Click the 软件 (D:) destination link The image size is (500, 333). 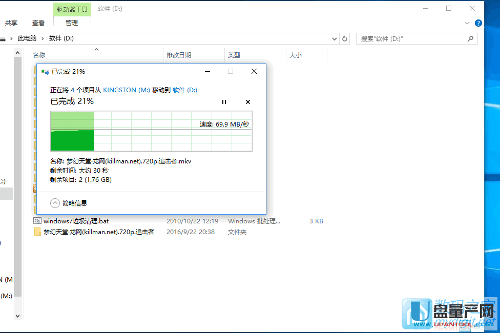click(x=184, y=90)
